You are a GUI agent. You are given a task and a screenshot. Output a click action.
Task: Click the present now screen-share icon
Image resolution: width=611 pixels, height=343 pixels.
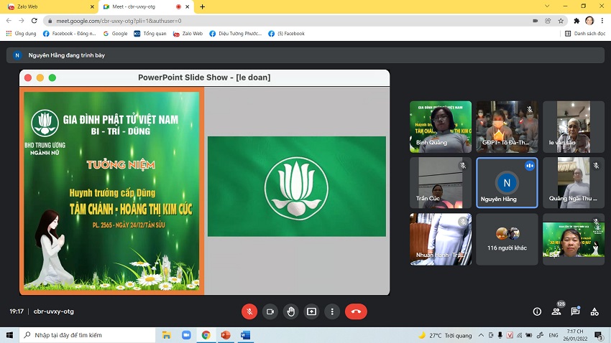point(311,311)
